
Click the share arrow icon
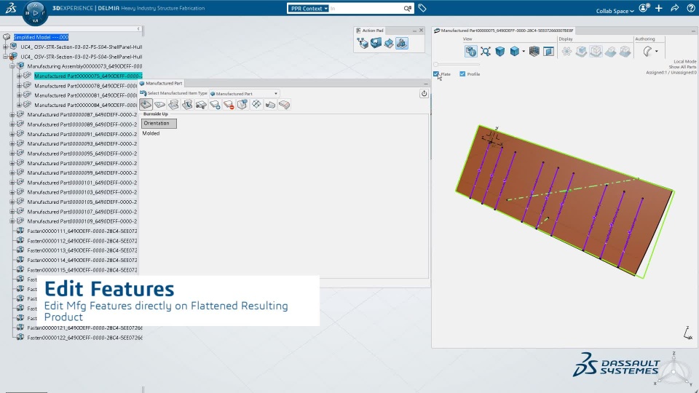674,8
